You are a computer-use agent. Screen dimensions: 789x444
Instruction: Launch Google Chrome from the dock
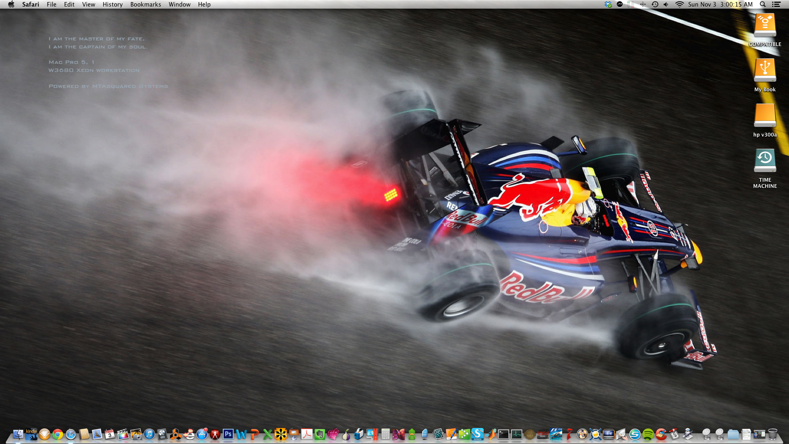[58, 434]
